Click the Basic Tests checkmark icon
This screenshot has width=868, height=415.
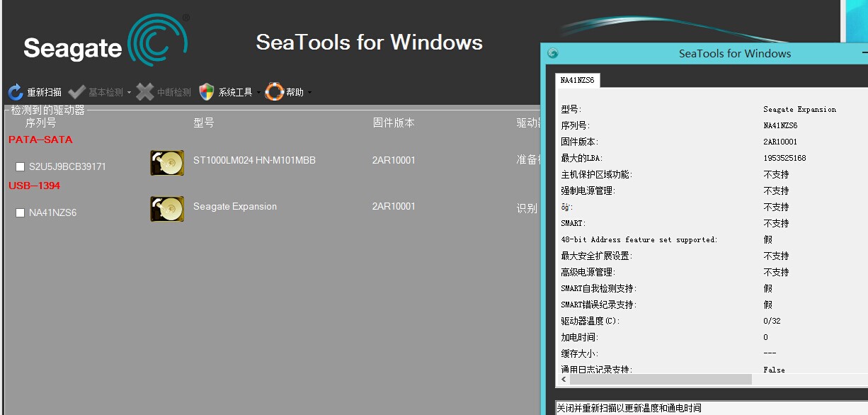click(77, 92)
